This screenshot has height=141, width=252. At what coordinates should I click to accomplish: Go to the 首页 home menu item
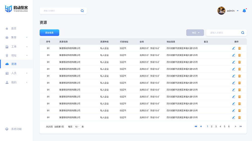pyautogui.click(x=14, y=29)
